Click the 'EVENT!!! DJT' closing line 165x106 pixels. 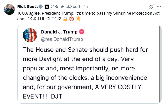tap(43, 96)
